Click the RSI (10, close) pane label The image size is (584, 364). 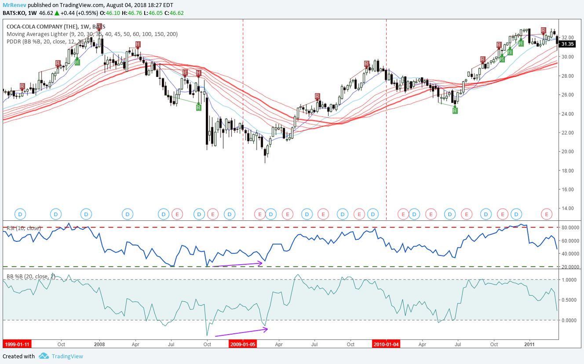[23, 228]
